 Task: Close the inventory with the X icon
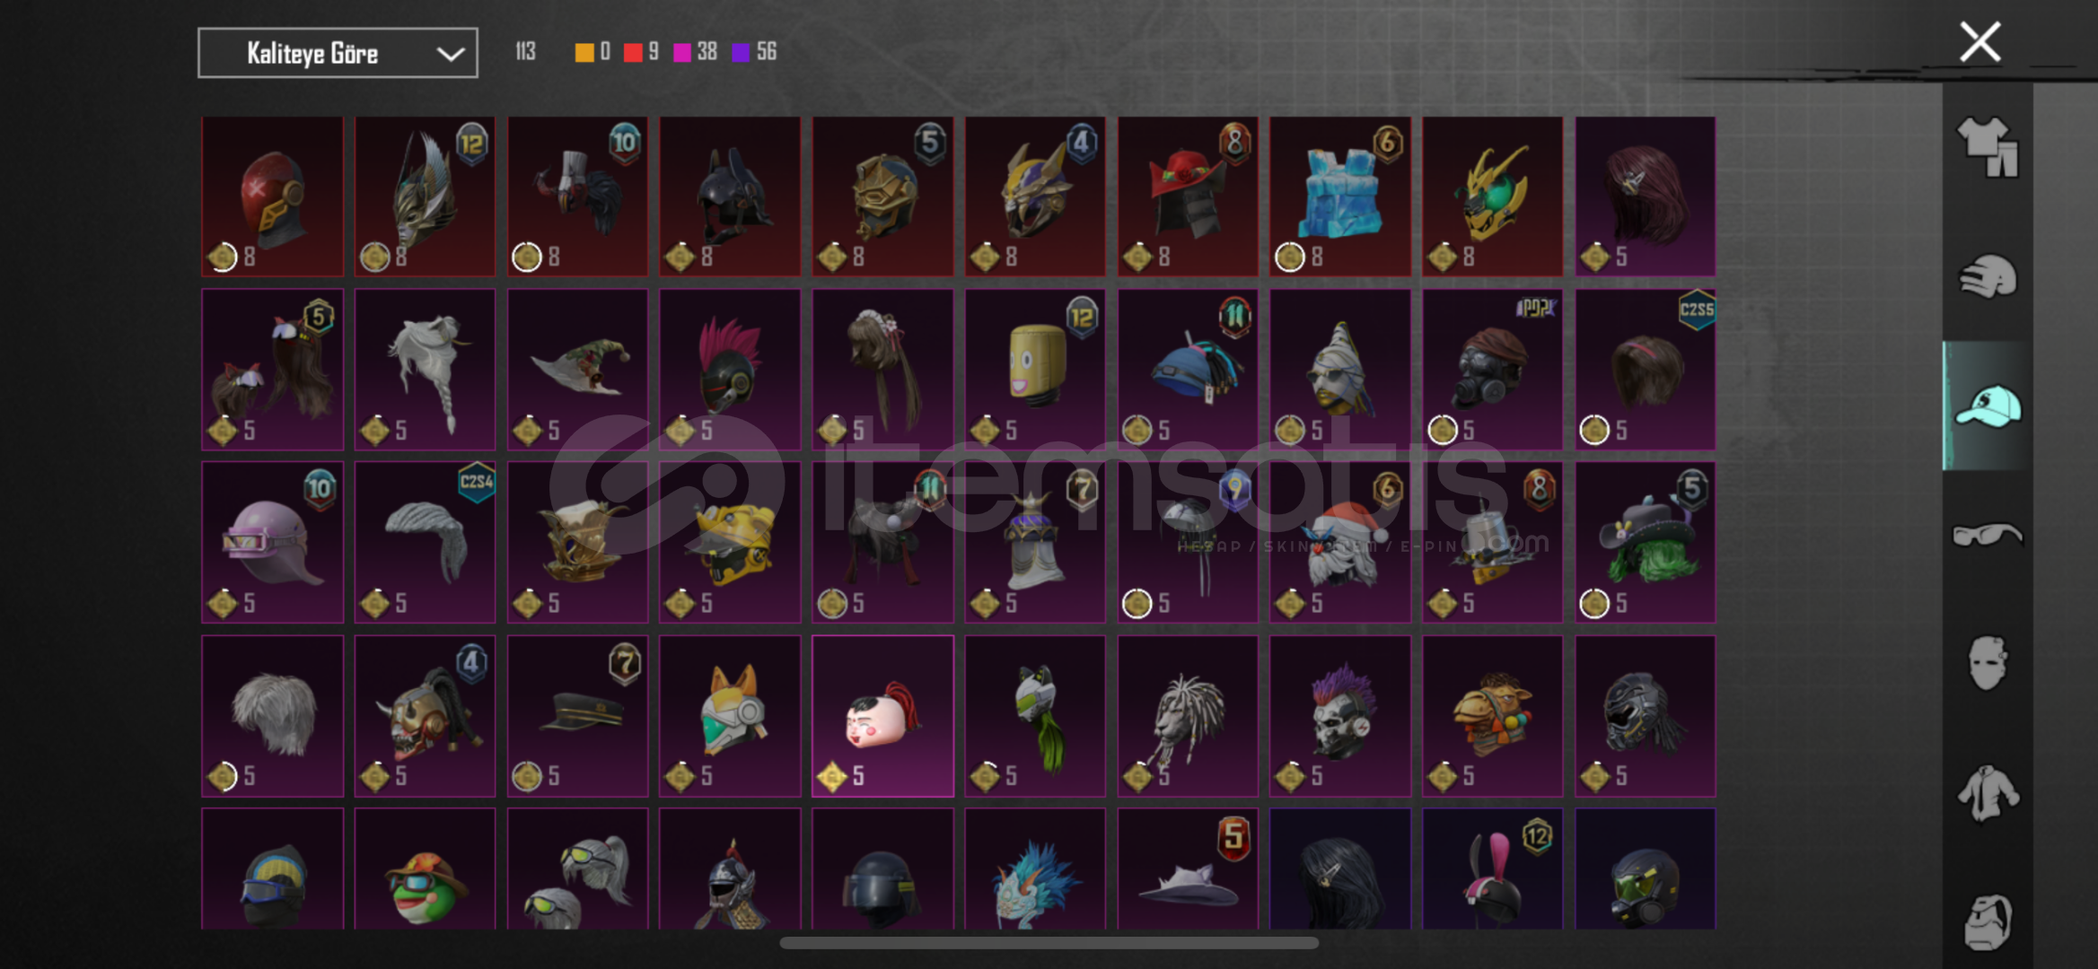1979,42
